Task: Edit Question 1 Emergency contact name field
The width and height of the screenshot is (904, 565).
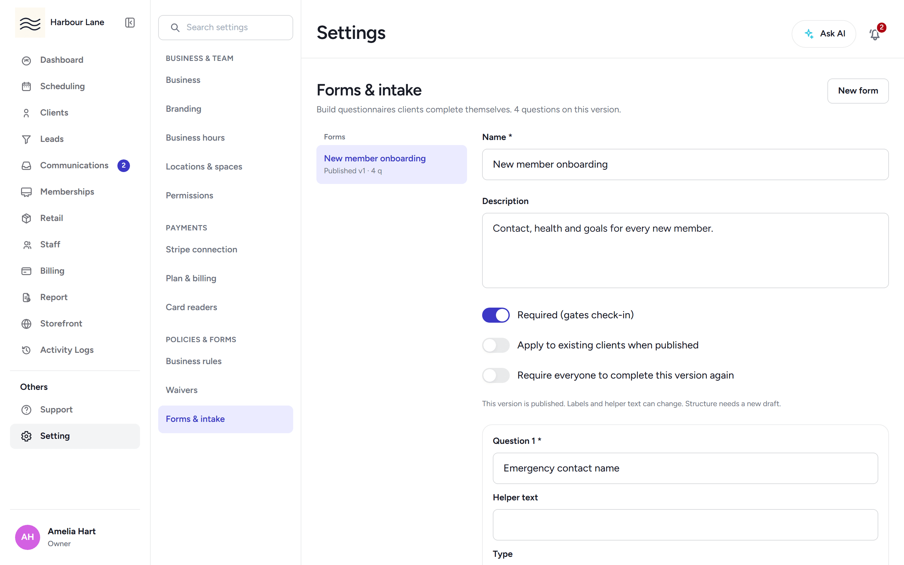Action: (685, 468)
